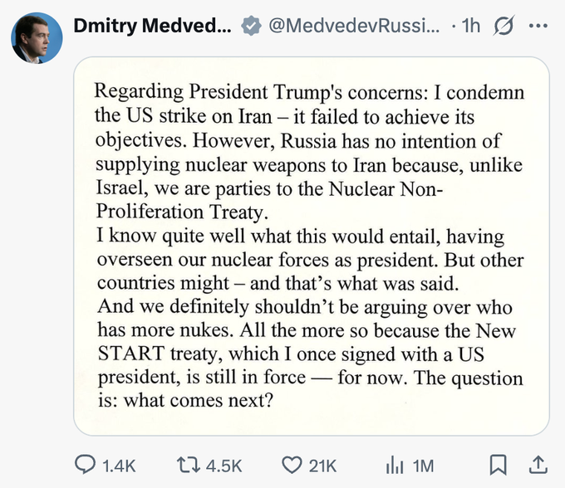
Task: Open the three-dot more options menu
Action: pyautogui.click(x=538, y=26)
